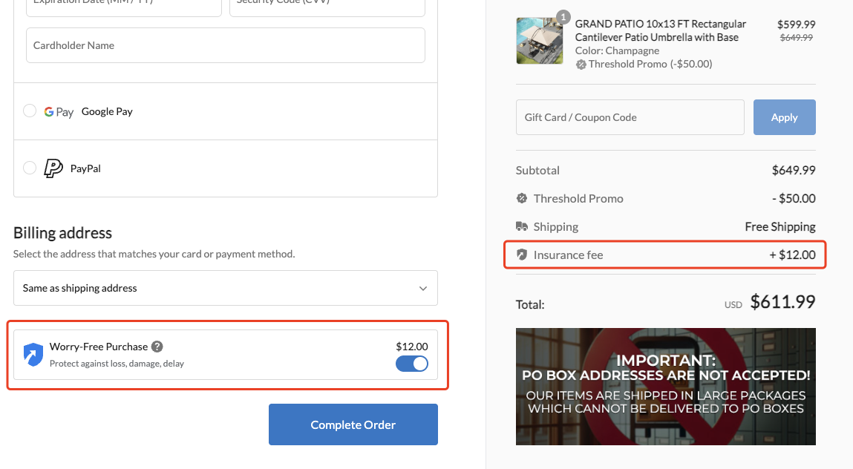Click the Threshold Promo badge icon in summary
This screenshot has height=469, width=853.
pyautogui.click(x=522, y=199)
